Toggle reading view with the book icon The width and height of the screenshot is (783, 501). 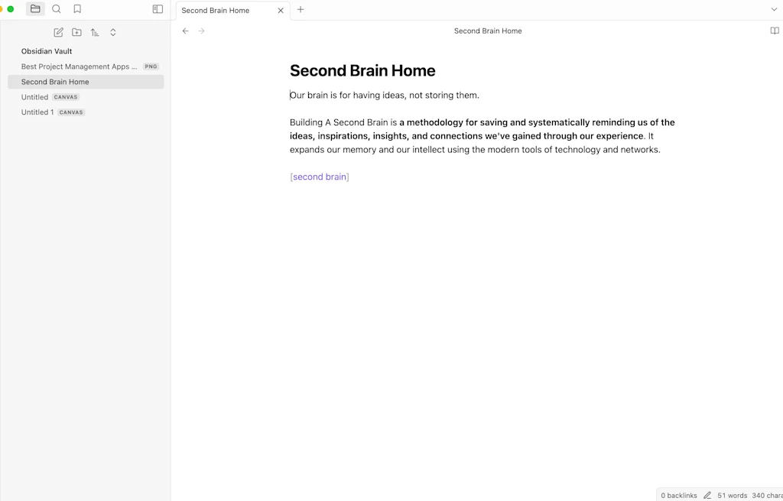click(x=773, y=31)
